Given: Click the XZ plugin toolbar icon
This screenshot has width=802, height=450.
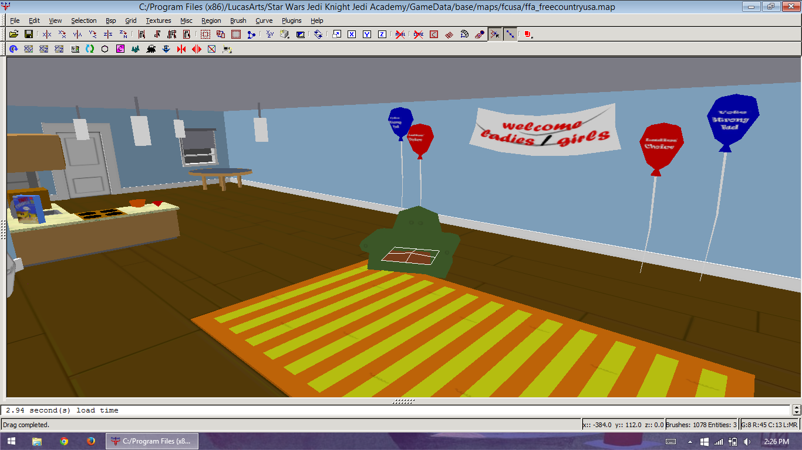Looking at the screenshot, I should coord(43,49).
